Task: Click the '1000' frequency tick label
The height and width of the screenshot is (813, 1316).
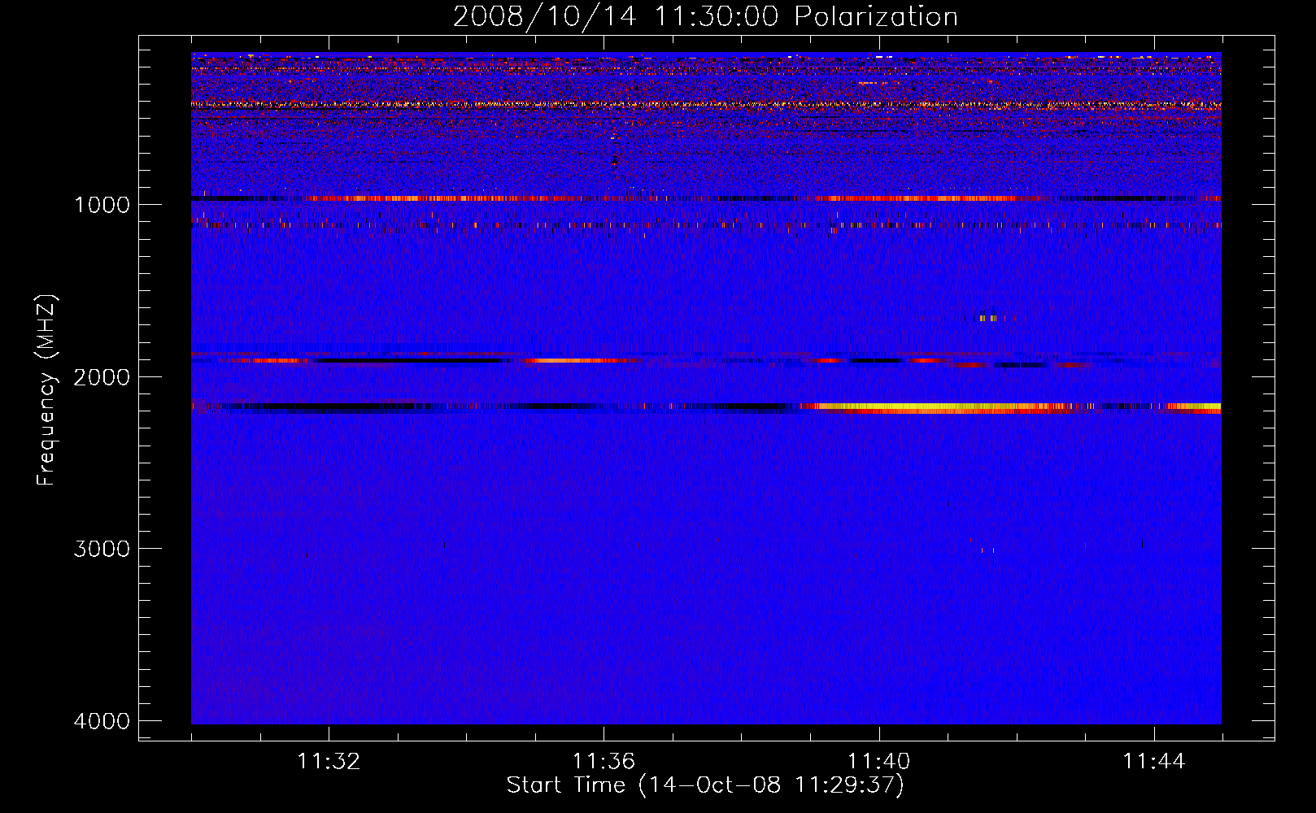Action: [x=102, y=204]
